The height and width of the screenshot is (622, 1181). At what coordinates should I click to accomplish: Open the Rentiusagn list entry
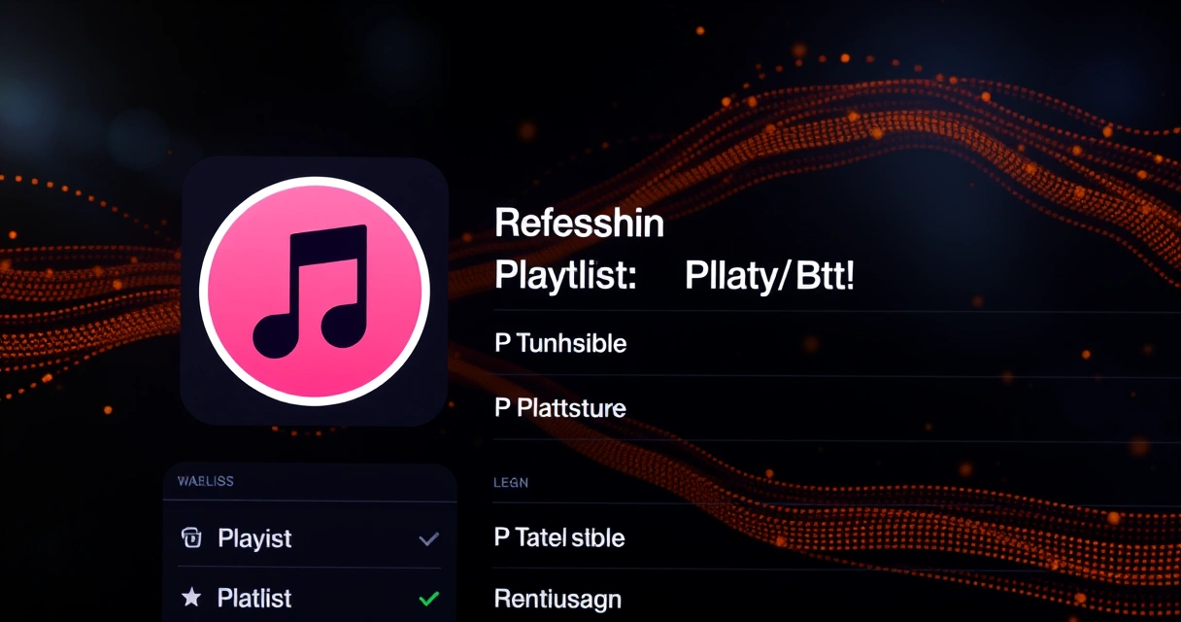[x=557, y=600]
